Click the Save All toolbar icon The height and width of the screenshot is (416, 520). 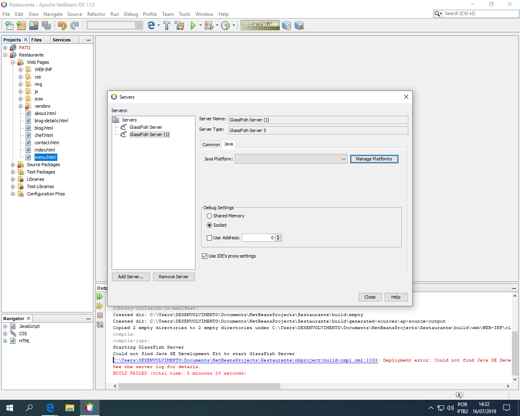(46, 26)
